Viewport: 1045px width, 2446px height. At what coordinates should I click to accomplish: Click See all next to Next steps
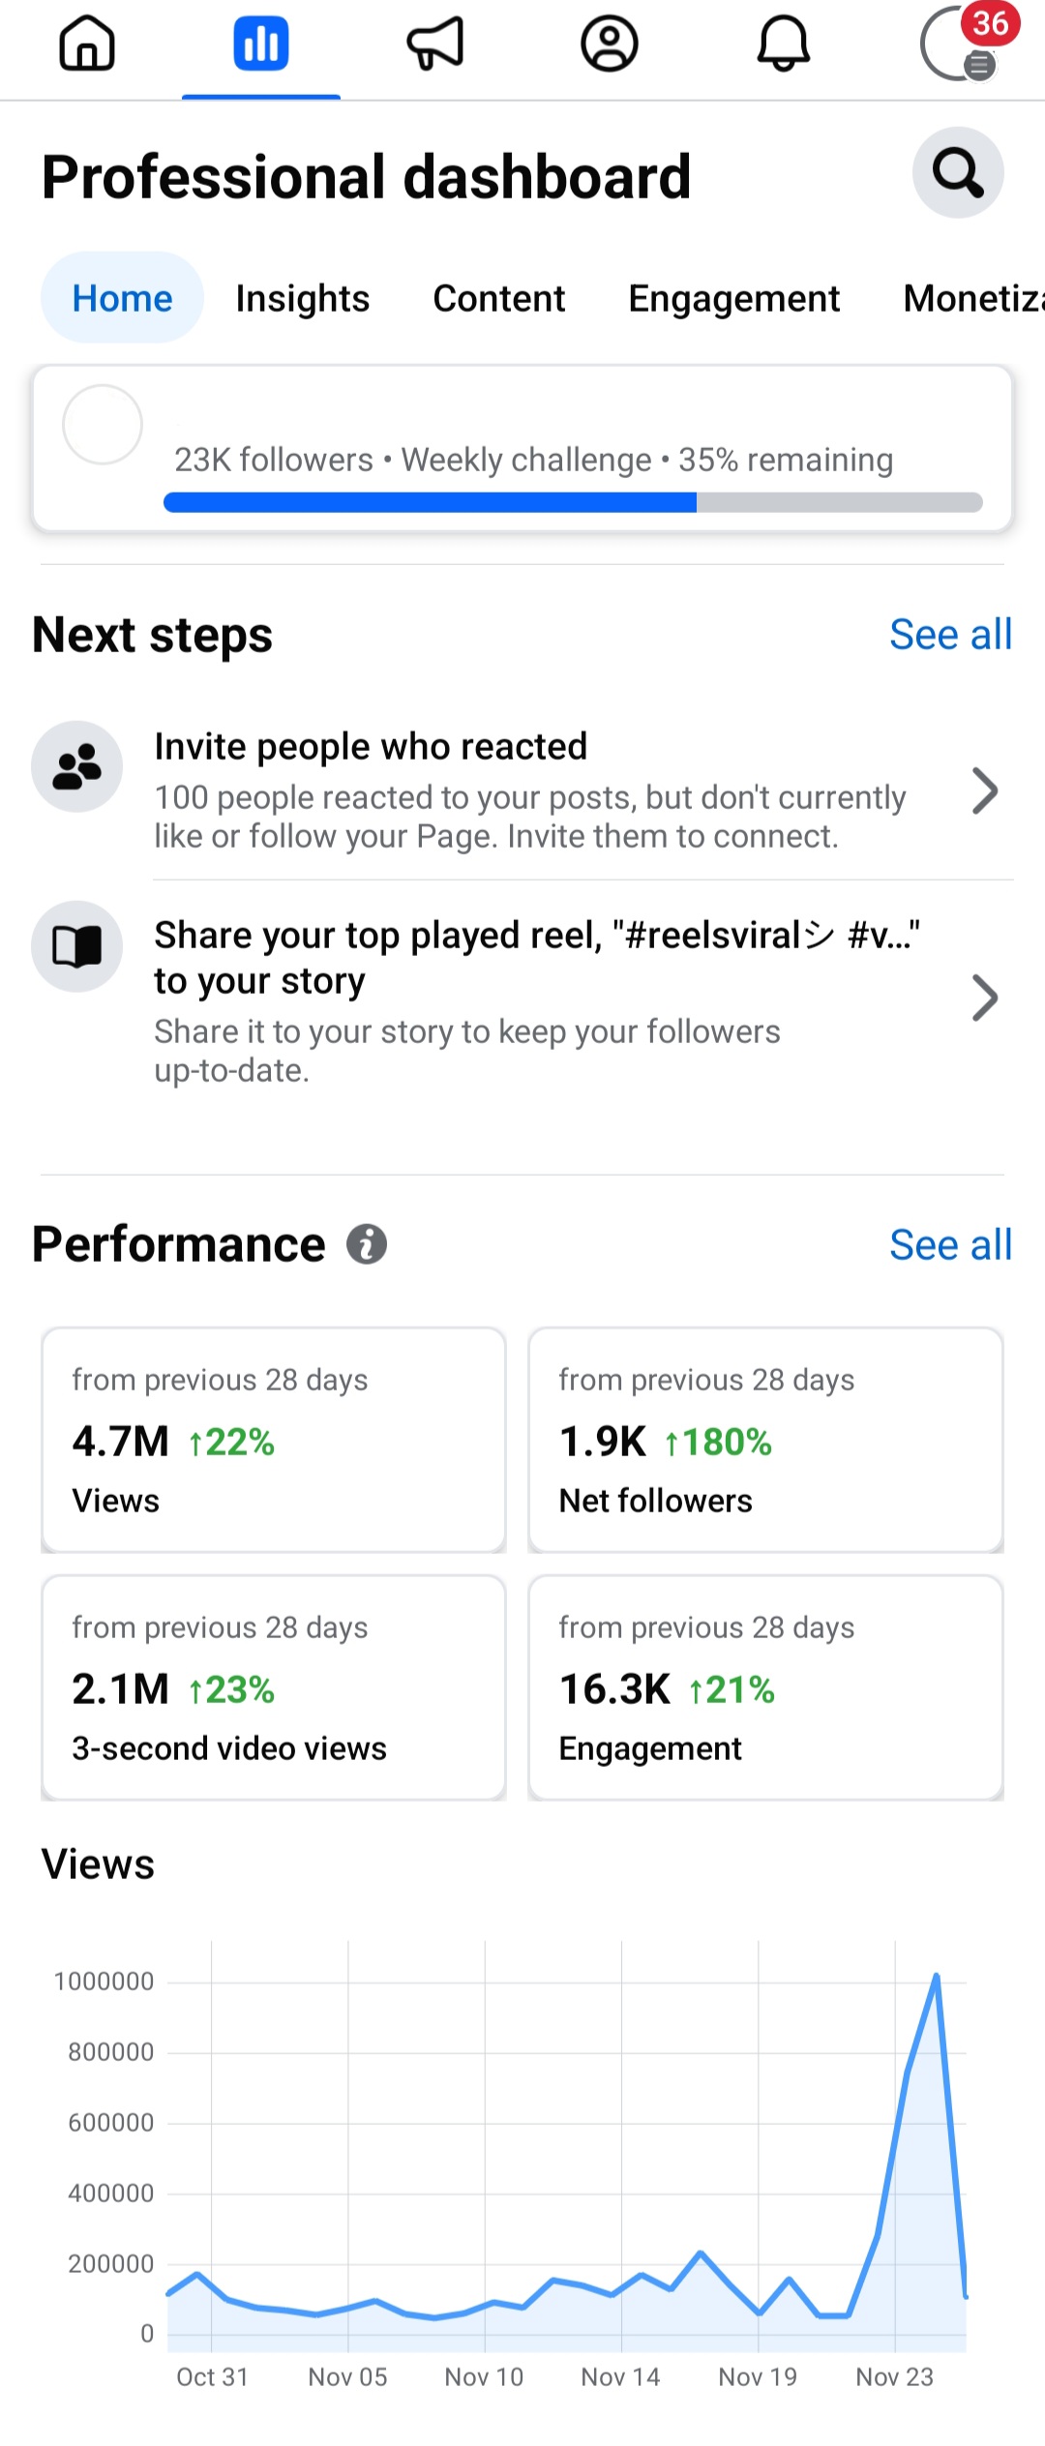[x=951, y=635]
